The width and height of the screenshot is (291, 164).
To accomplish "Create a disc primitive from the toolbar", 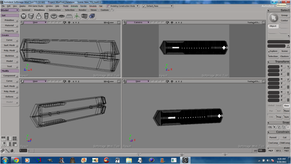I will (61, 16).
